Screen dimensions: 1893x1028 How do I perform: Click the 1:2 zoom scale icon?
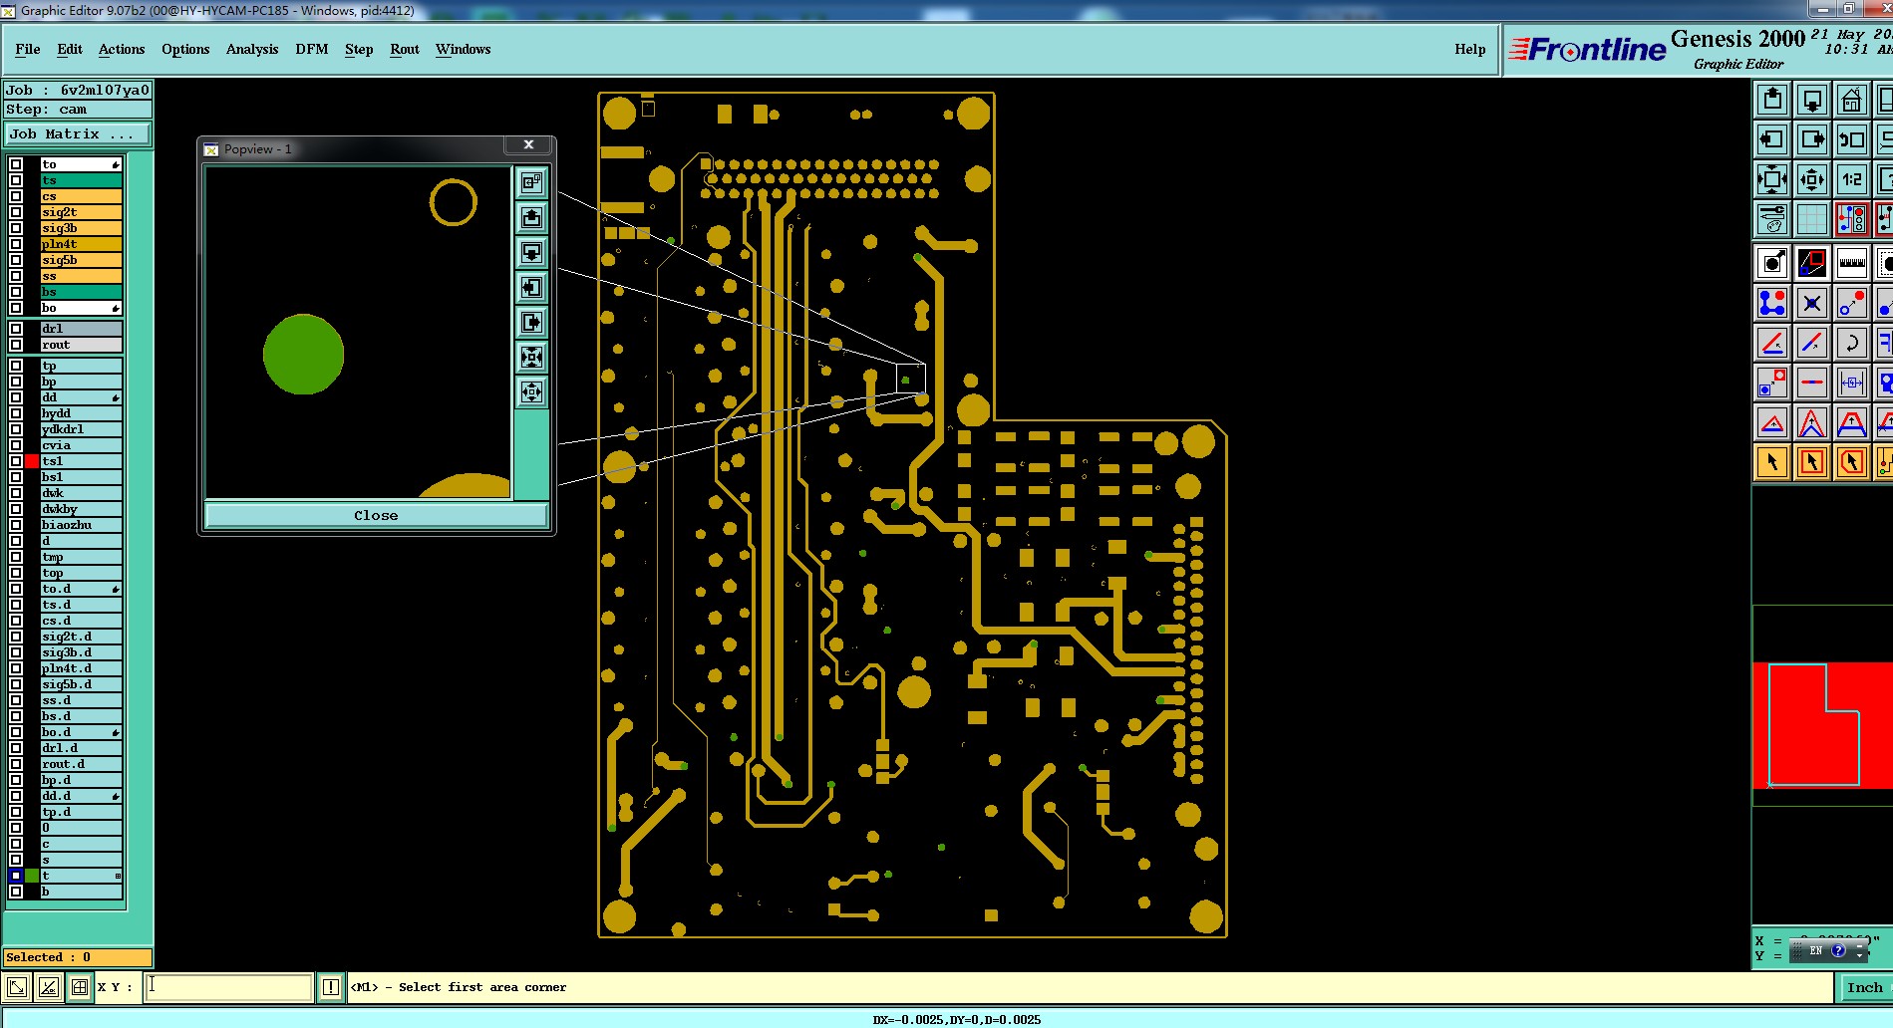pyautogui.click(x=1852, y=179)
